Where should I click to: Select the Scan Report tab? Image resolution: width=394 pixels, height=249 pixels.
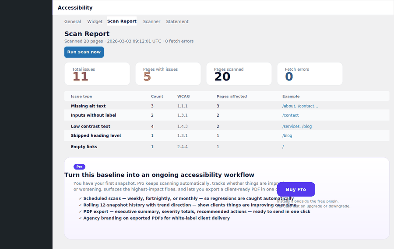[x=122, y=21]
